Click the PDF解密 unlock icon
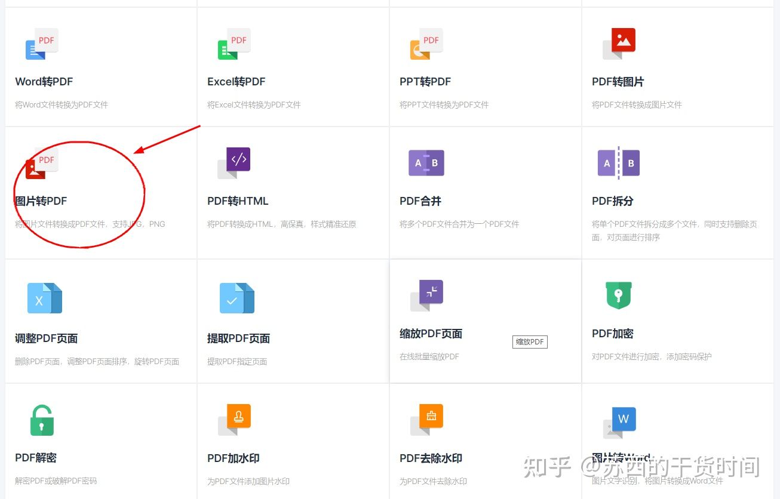The image size is (780, 499). coord(41,419)
